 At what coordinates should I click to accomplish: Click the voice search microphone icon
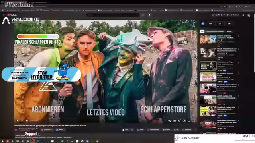149,15
